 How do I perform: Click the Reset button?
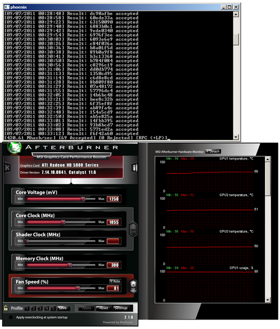pyautogui.click(x=104, y=308)
